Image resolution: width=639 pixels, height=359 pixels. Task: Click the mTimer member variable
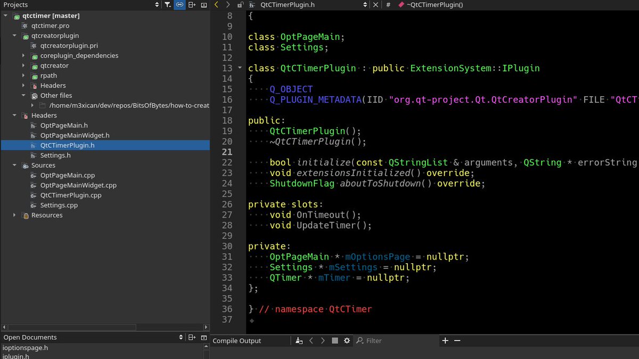pos(334,278)
